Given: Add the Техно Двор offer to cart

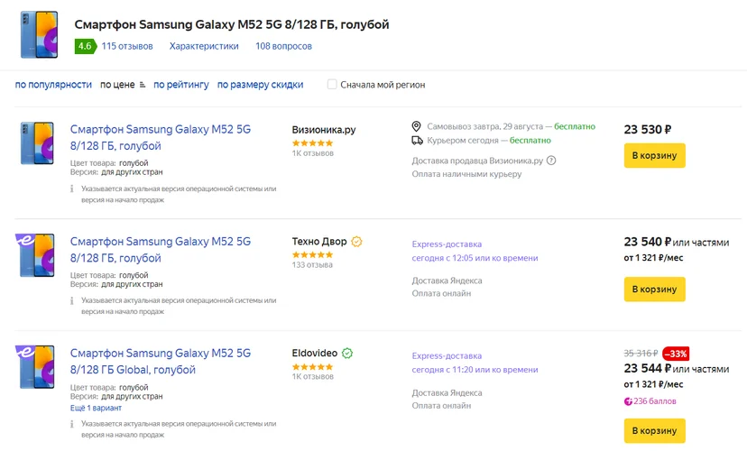Looking at the screenshot, I should click(655, 289).
